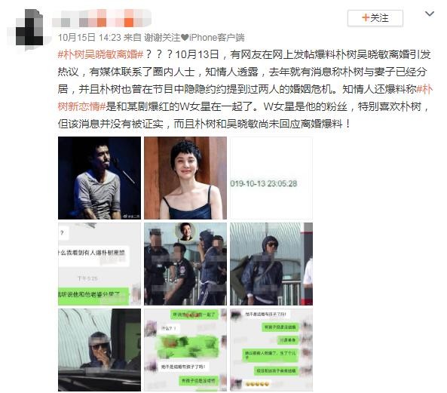Screen dimensions: 447x393
Task: Open the last chat screenshot with emojis
Action: point(271,350)
